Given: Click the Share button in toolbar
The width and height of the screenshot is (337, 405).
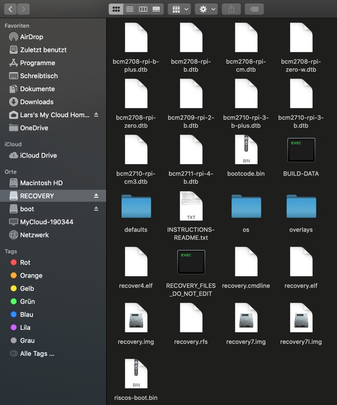Looking at the screenshot, I should pyautogui.click(x=231, y=9).
